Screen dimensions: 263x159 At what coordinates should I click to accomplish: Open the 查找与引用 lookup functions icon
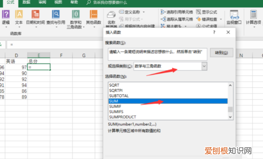[56, 14]
